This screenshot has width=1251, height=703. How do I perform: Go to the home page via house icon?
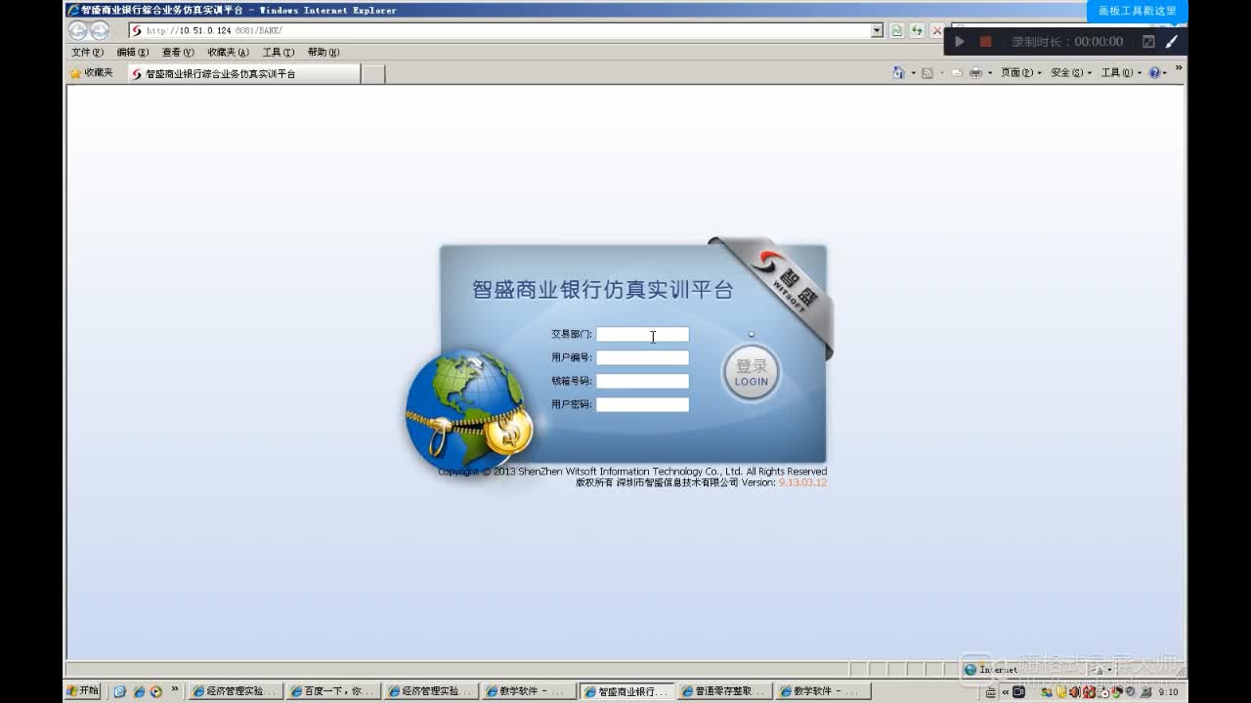pos(898,73)
